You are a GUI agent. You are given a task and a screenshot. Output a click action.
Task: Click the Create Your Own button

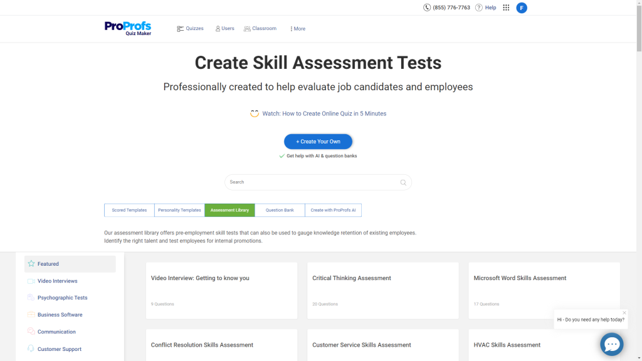[318, 142]
